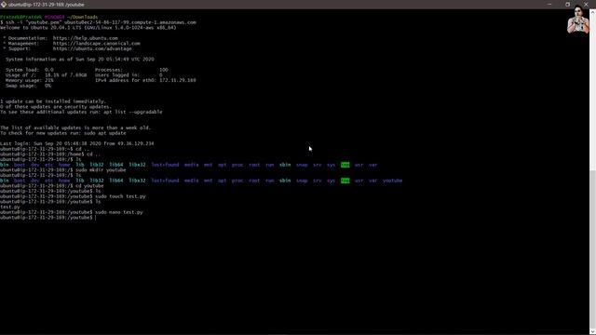The image size is (596, 335).
Task: Click the terminal app icon in title bar
Action: click(4, 5)
